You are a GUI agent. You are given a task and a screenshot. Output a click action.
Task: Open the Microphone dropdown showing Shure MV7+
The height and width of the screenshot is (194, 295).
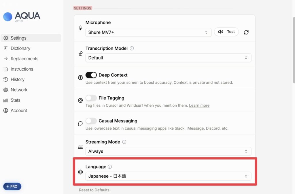[x=148, y=32]
